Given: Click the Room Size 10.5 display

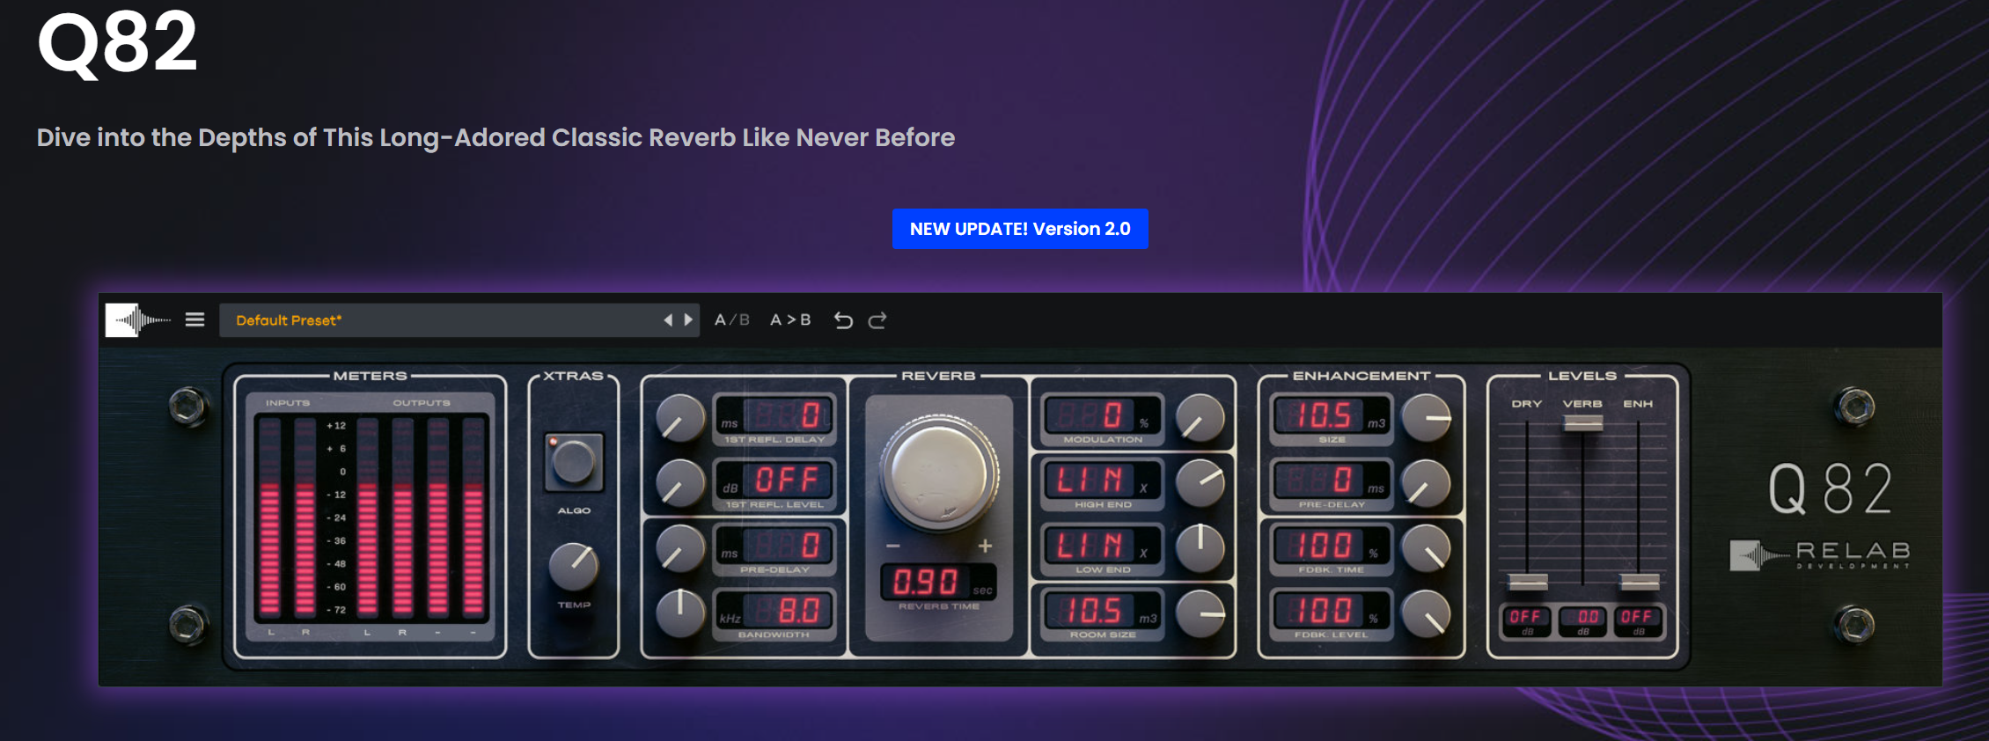Looking at the screenshot, I should click(x=1102, y=611).
